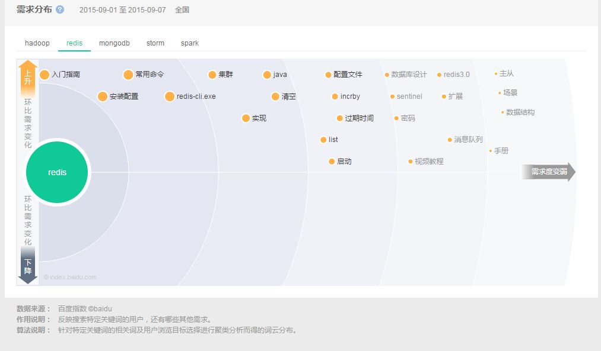Click the 视频教程 keyword

(x=426, y=162)
